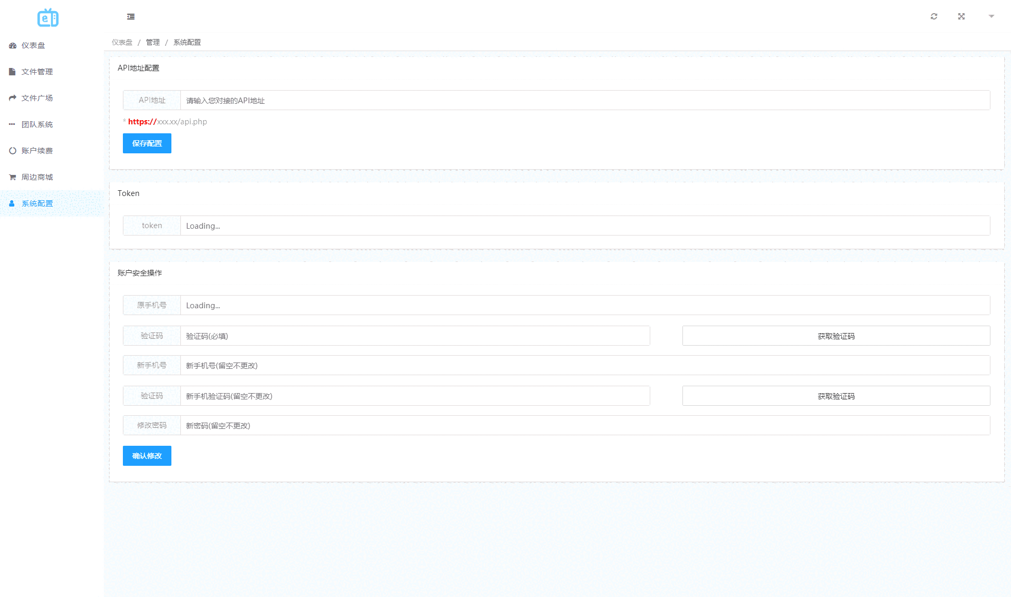1011x597 pixels.
Task: Click the 账户安全操作 section heading
Action: pos(140,273)
